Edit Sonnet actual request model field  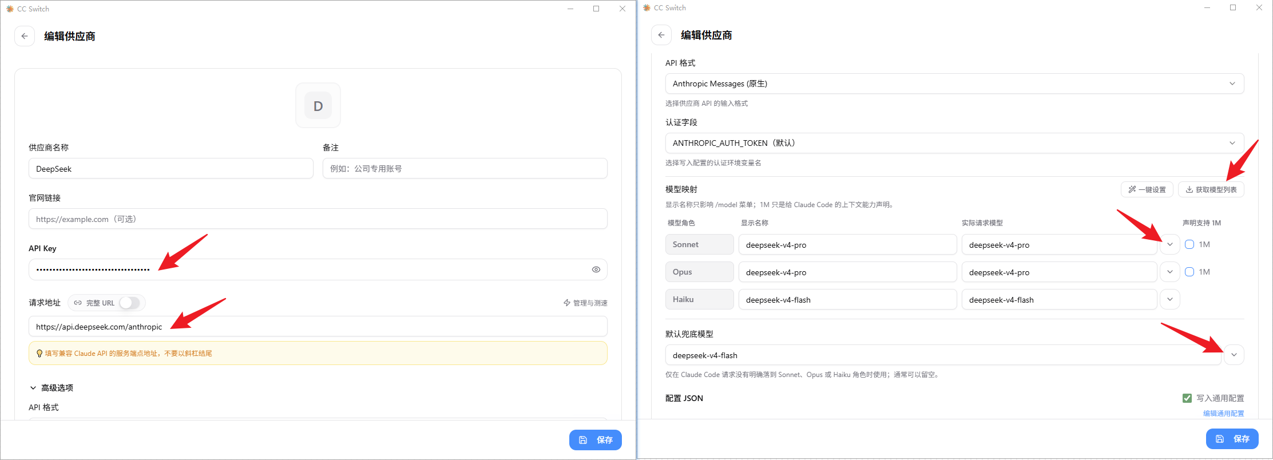click(x=1060, y=244)
